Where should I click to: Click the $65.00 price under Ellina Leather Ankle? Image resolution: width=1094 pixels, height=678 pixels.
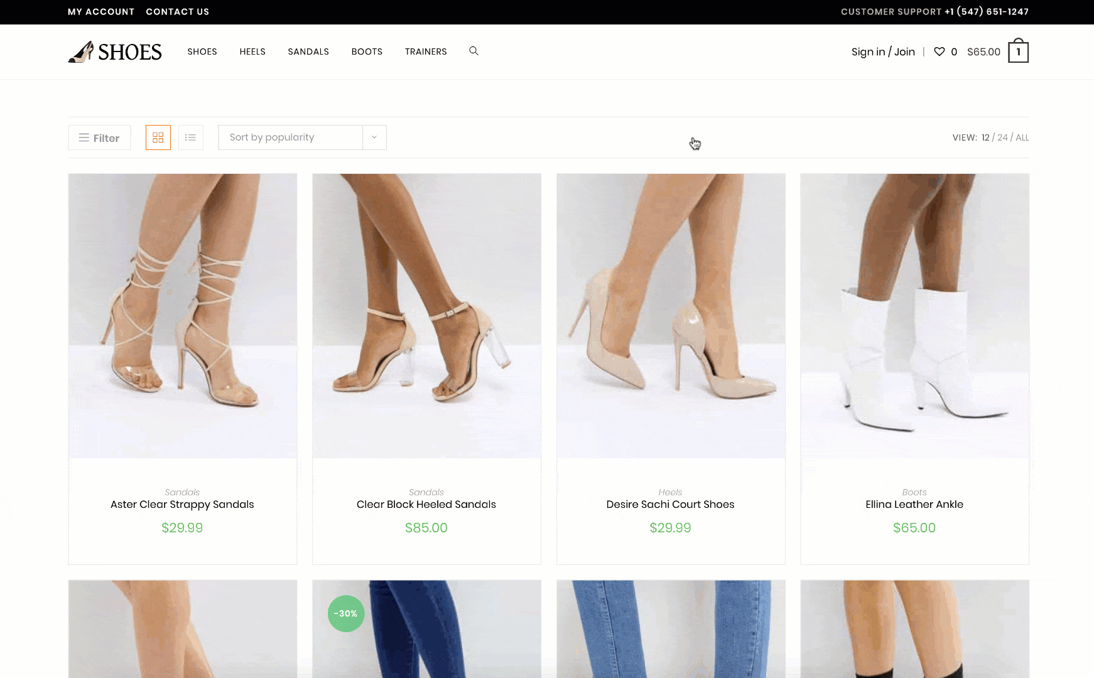point(914,528)
